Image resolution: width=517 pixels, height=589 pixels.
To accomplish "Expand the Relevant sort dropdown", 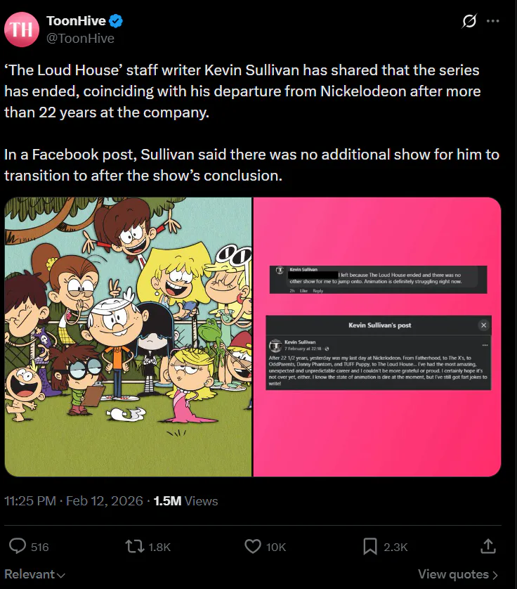I will tap(35, 574).
